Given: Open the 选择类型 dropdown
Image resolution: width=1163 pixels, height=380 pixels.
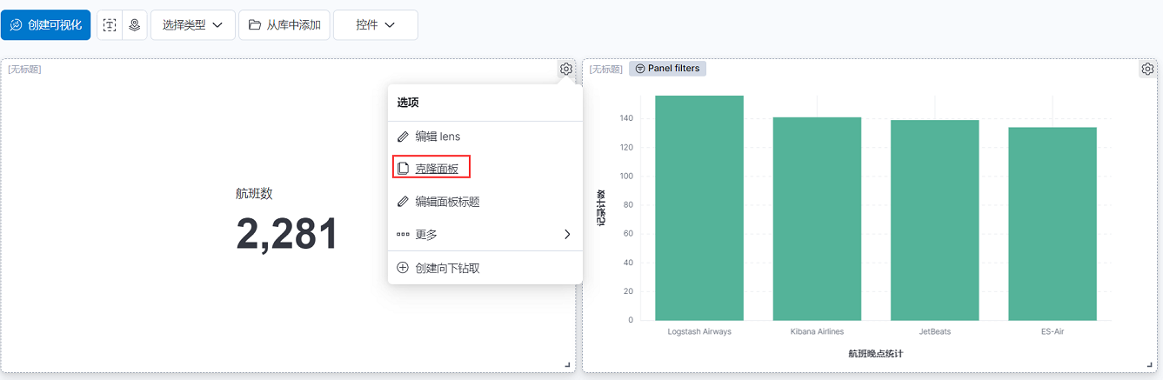Looking at the screenshot, I should click(192, 25).
